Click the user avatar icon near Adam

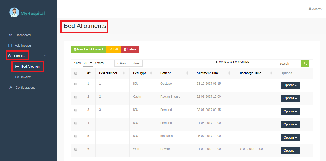tap(310, 9)
